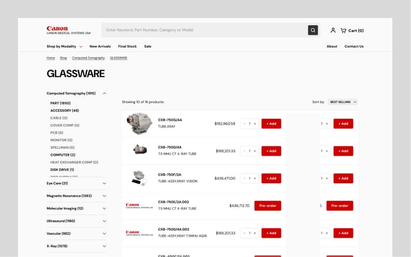Click the Canon Medical Systems header logo
411x257 pixels.
point(69,30)
